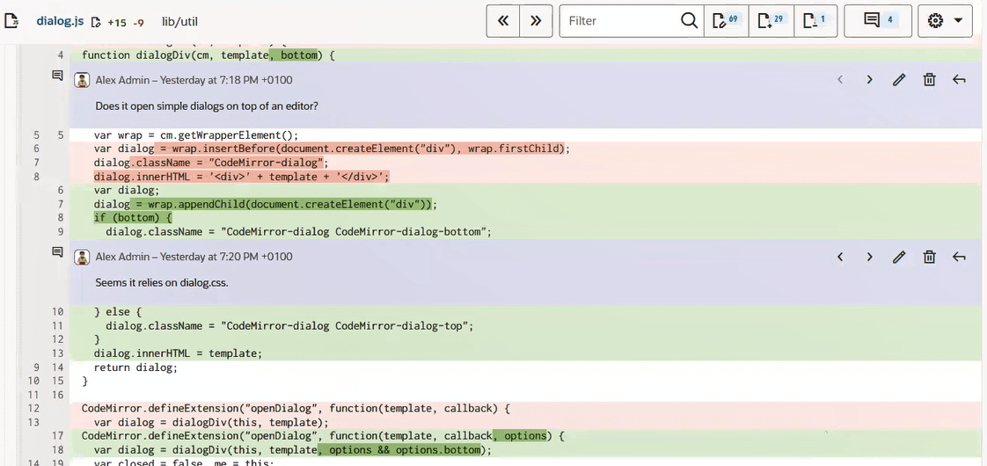Image resolution: width=987 pixels, height=466 pixels.
Task: Go to next comment from 7:18 PM comment
Action: pyautogui.click(x=869, y=80)
